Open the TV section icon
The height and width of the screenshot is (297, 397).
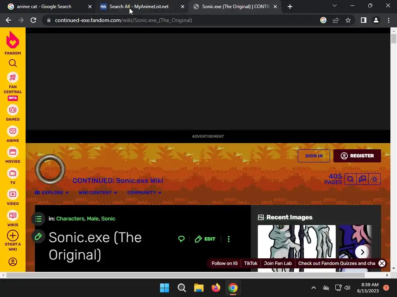(13, 174)
